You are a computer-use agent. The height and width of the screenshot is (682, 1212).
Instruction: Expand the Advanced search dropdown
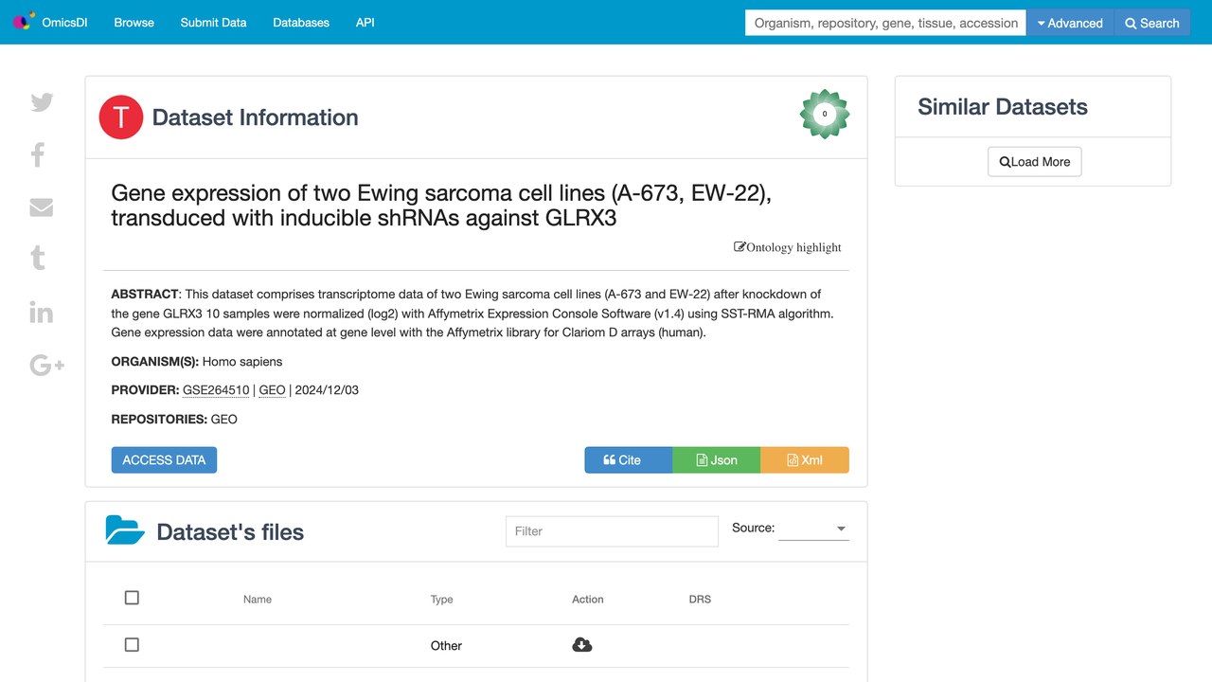click(x=1070, y=23)
